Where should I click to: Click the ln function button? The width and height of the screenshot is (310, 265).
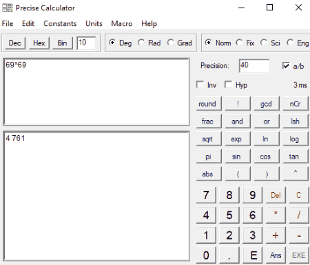[267, 139]
